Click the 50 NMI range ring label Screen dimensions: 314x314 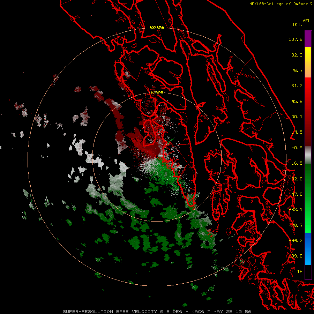(x=157, y=92)
